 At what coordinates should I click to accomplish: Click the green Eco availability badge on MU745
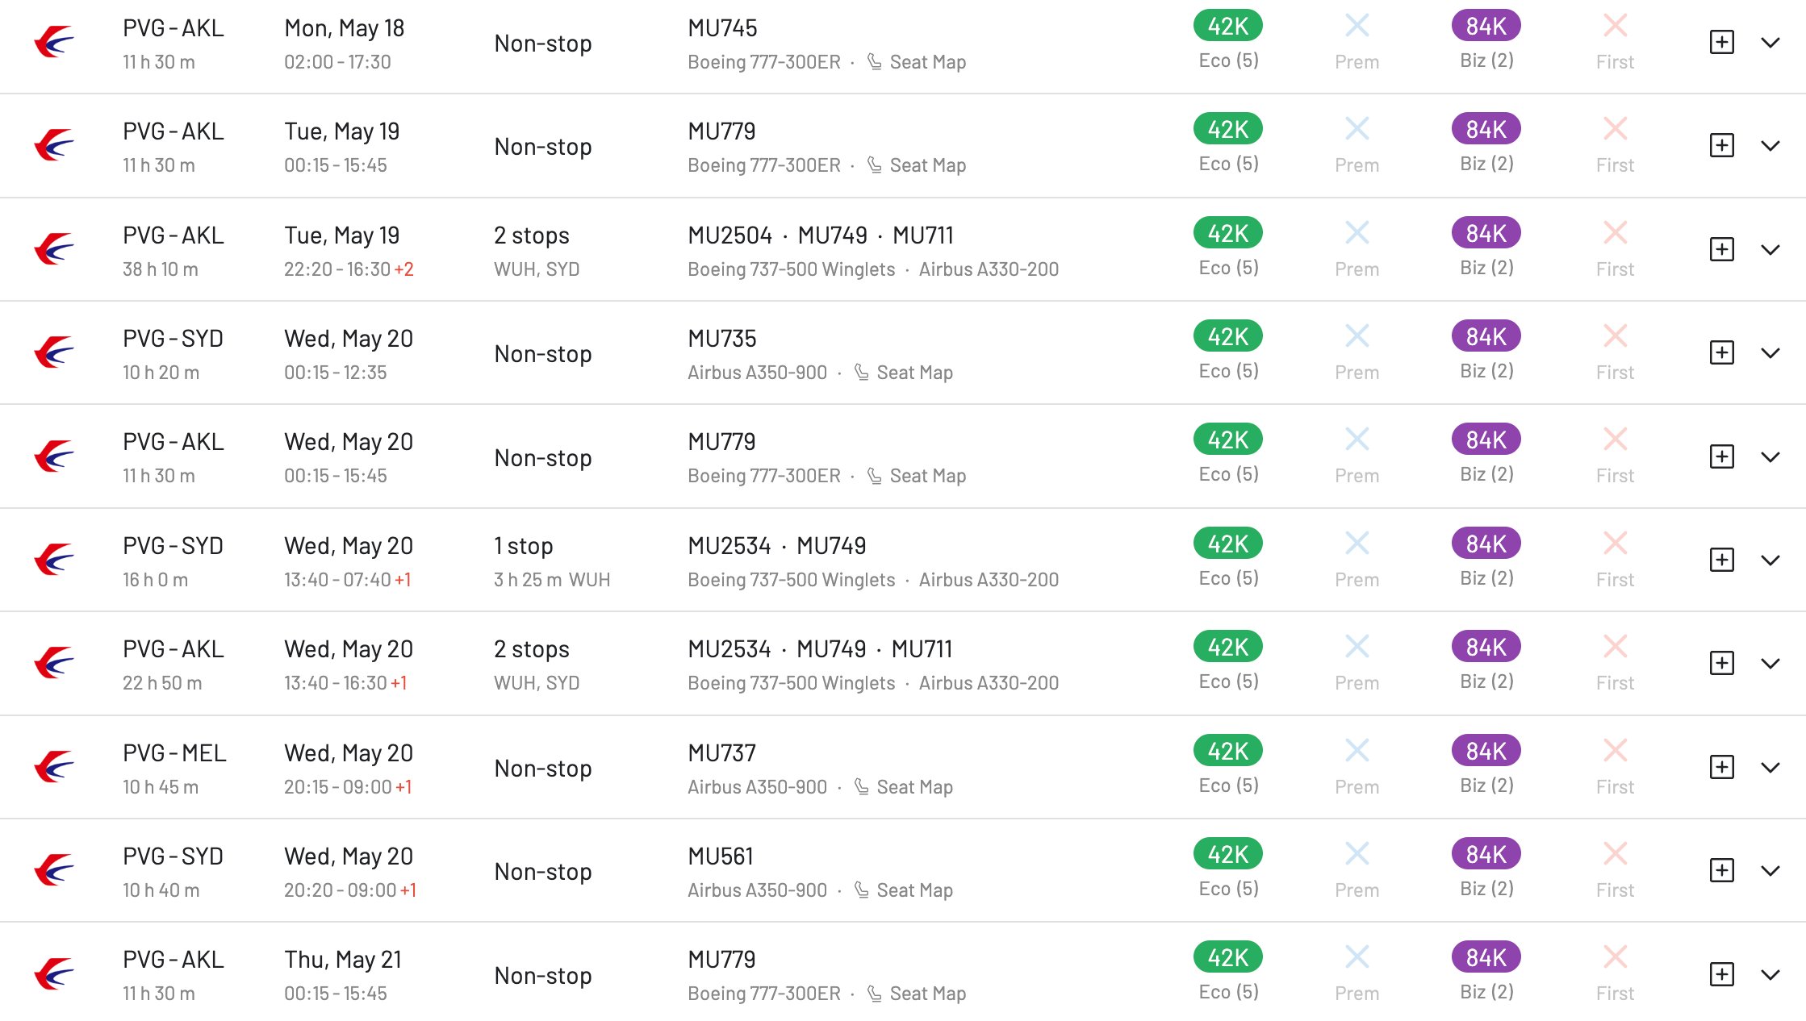click(1227, 25)
